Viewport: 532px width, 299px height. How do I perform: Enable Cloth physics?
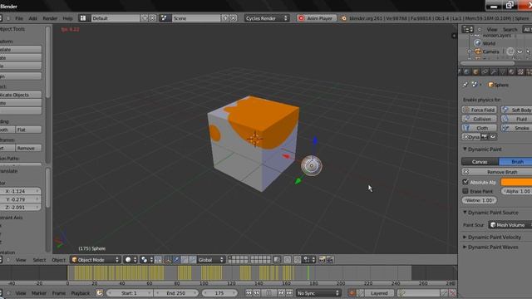[x=479, y=128]
